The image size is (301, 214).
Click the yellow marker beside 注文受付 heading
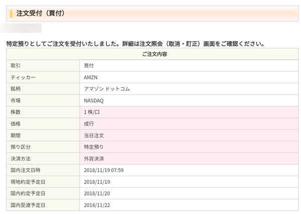coord(11,14)
